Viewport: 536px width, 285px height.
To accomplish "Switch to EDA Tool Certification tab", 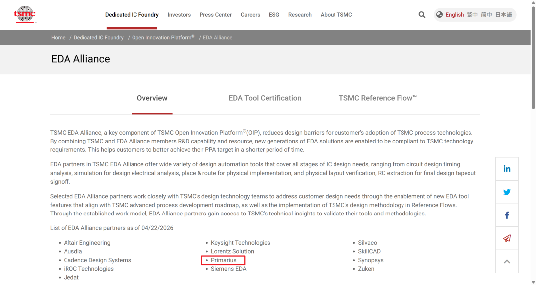I will [x=265, y=98].
